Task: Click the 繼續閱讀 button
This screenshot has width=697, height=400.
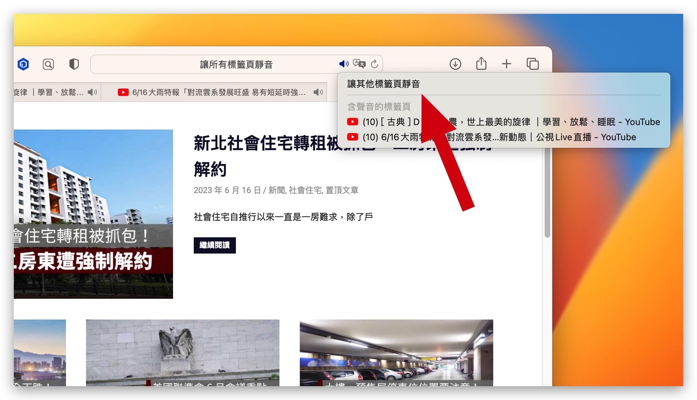Action: [x=214, y=245]
